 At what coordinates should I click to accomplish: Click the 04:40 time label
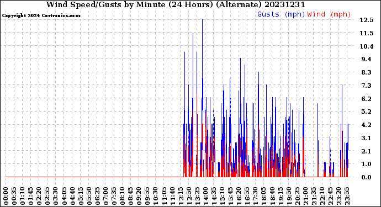pos(72,196)
